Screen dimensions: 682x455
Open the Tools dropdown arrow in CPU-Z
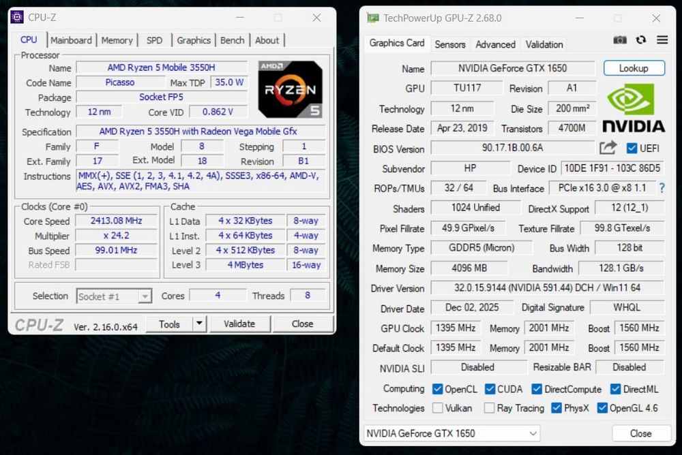(x=199, y=324)
